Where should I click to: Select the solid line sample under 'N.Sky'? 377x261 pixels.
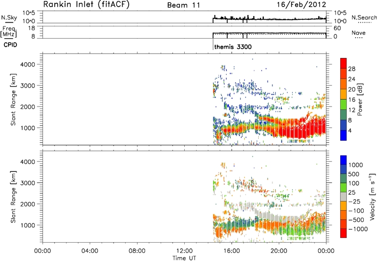point(9,23)
